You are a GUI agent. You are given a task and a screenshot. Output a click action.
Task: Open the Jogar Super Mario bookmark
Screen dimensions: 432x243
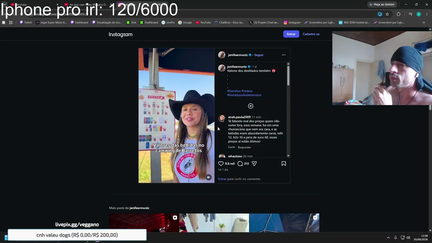(51, 23)
